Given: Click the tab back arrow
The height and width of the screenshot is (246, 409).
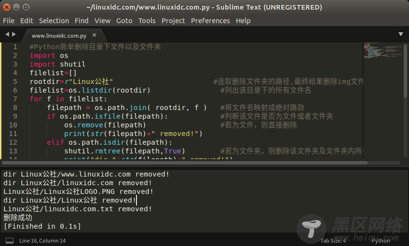Looking at the screenshot, I should pyautogui.click(x=7, y=34).
